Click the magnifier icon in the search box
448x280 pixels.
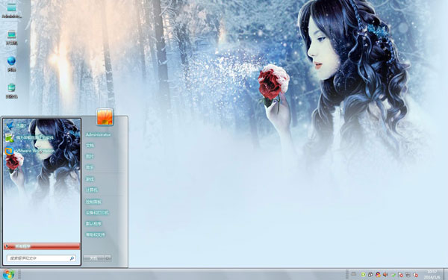(x=72, y=258)
